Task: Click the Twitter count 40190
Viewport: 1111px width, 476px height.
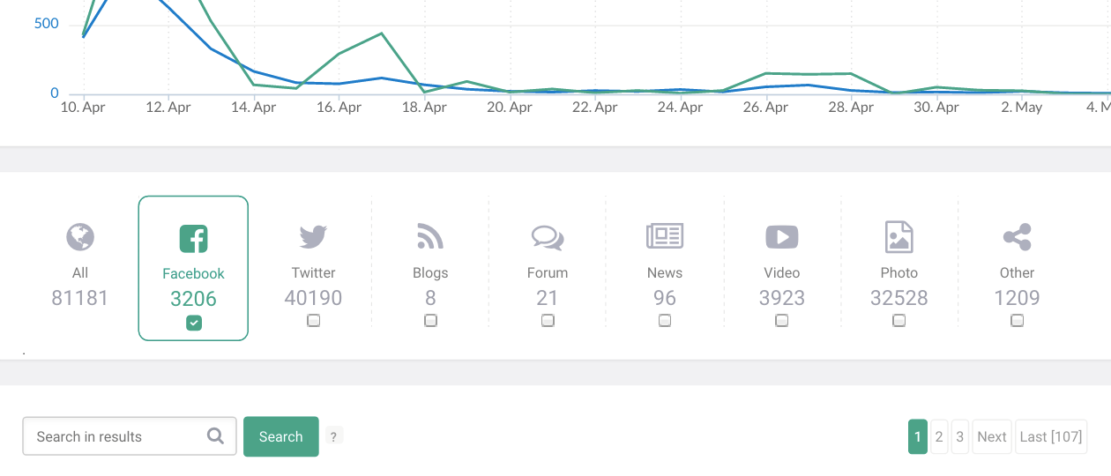Action: click(313, 298)
